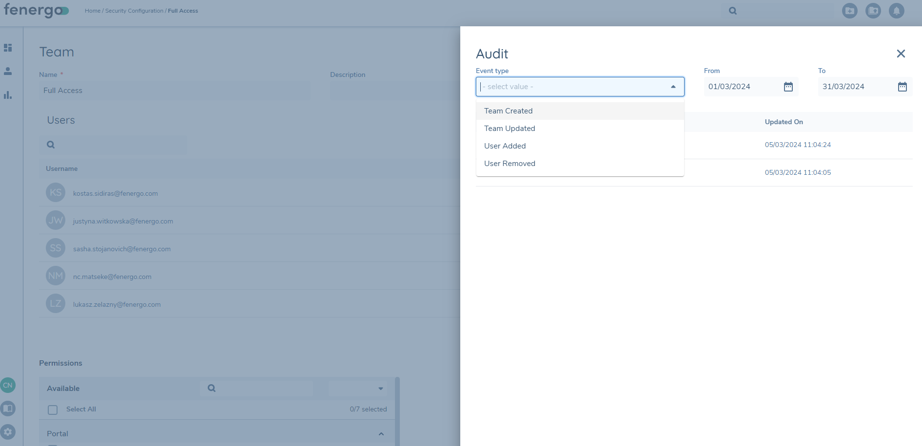Open the From date calendar picker
922x446 pixels.
point(788,86)
